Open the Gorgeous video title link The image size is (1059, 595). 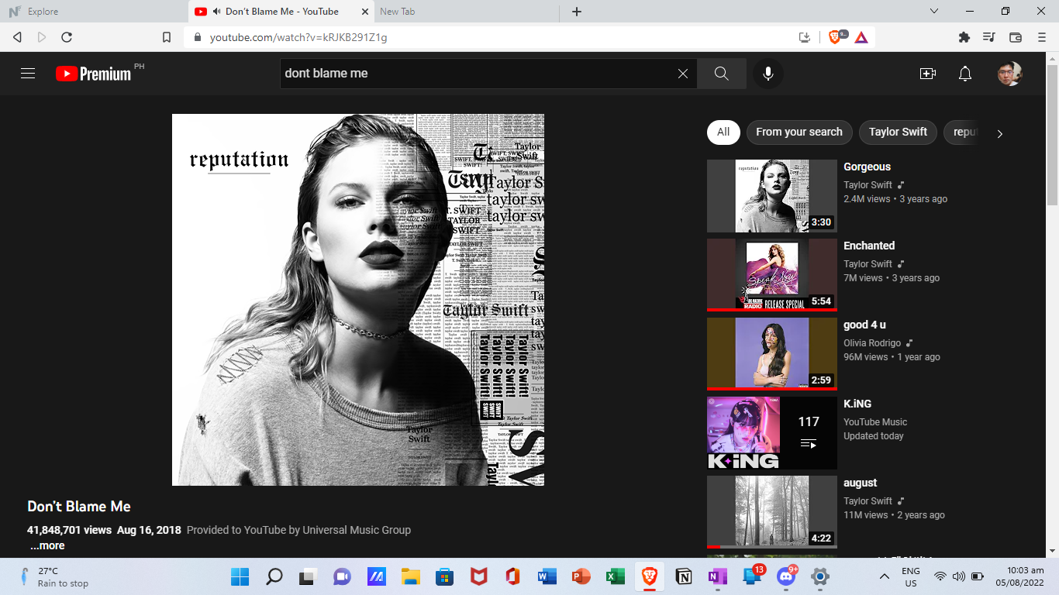(867, 167)
